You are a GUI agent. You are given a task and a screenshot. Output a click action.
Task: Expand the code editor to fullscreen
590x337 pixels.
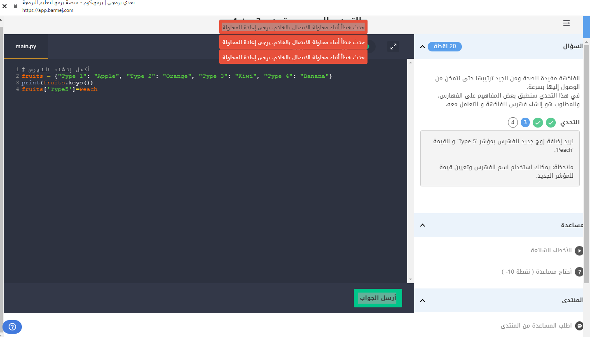[393, 46]
